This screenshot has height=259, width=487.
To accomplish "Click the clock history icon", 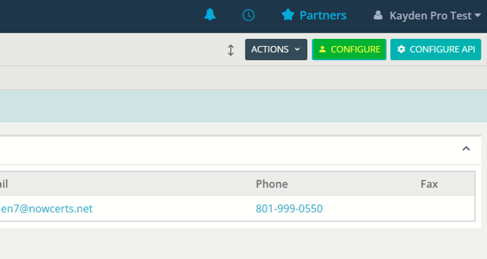I will pyautogui.click(x=248, y=16).
